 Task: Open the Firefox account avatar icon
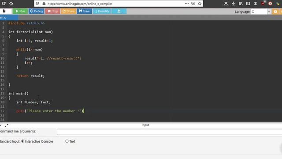point(256,4)
